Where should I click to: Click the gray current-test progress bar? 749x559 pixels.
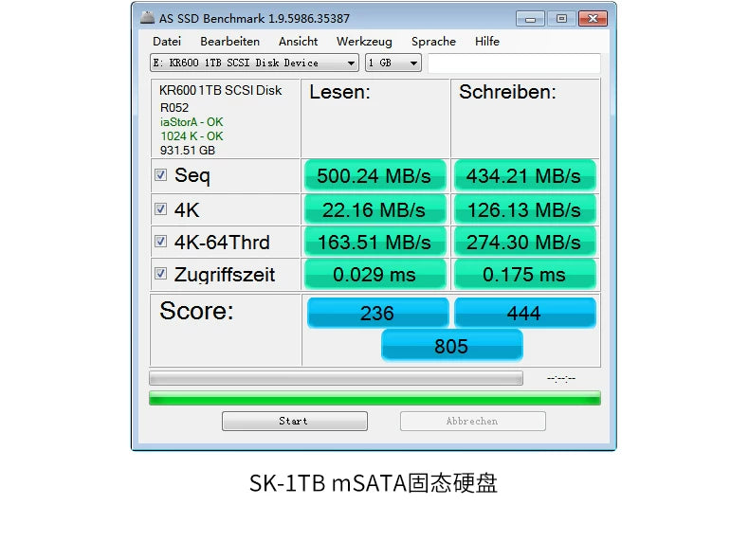[x=336, y=378]
